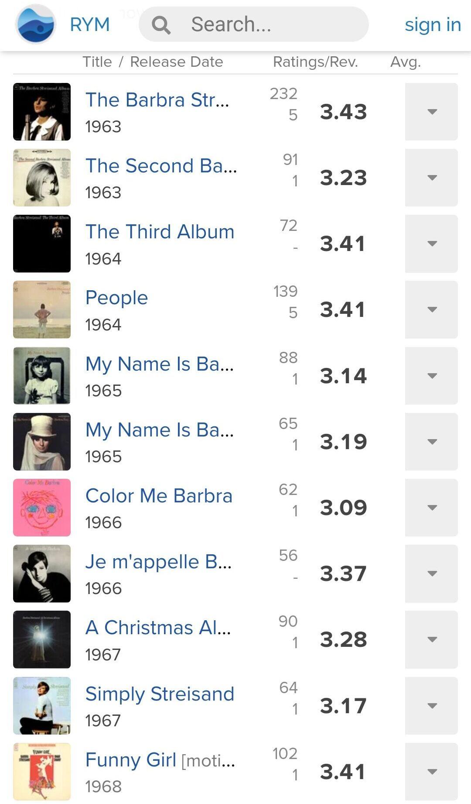Go to the RYM home text link
471x804 pixels.
click(x=90, y=24)
